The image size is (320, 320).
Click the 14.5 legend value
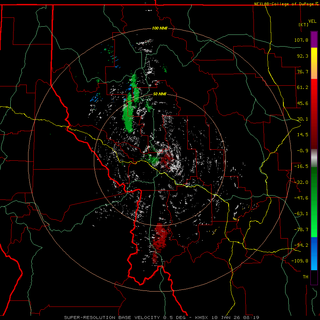303,135
